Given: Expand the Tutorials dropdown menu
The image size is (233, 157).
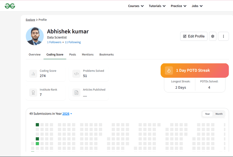Looking at the screenshot, I should 157,6.
